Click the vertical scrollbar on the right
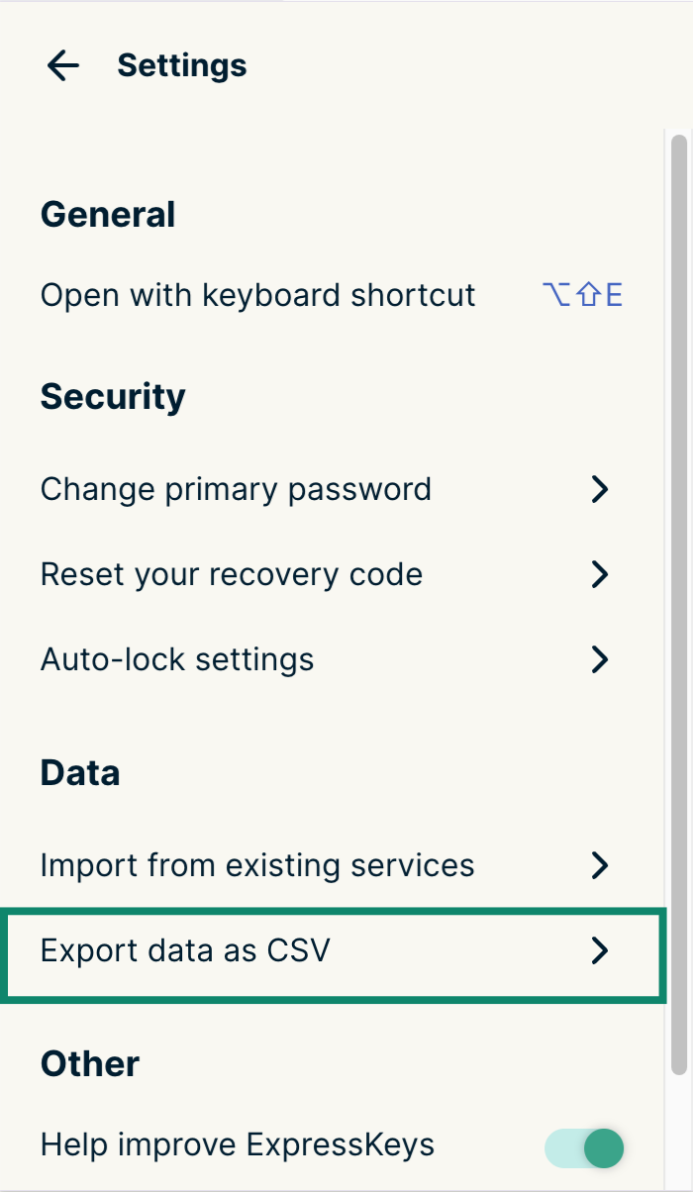This screenshot has height=1192, width=693. click(678, 604)
